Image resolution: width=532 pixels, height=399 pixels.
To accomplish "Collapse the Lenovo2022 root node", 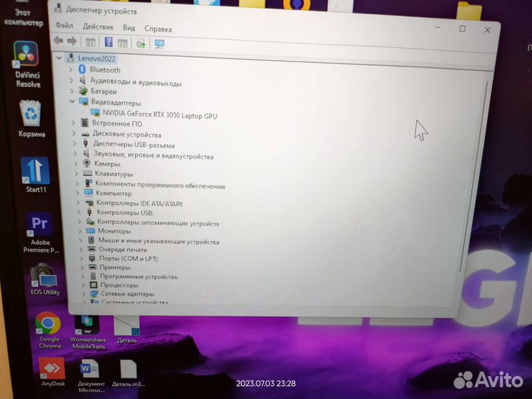I will [59, 58].
